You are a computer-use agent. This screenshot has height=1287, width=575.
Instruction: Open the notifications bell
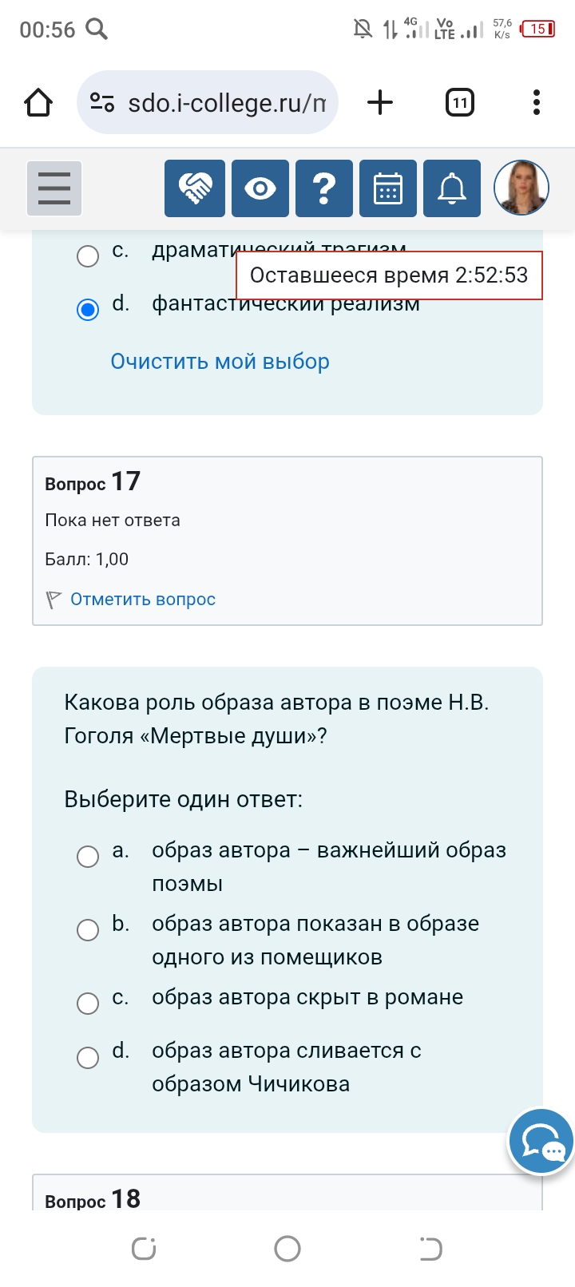coord(452,188)
